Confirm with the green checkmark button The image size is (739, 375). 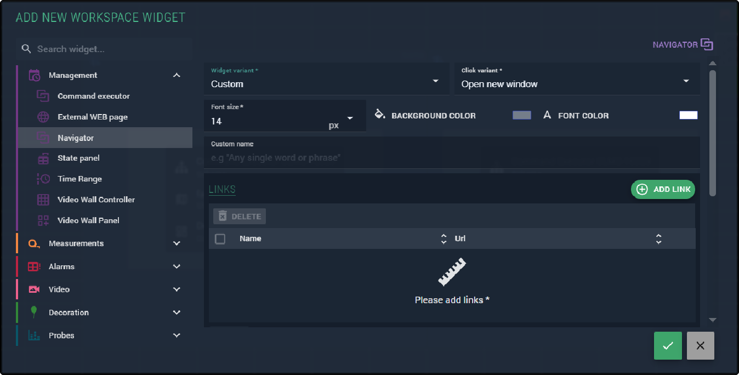point(668,345)
